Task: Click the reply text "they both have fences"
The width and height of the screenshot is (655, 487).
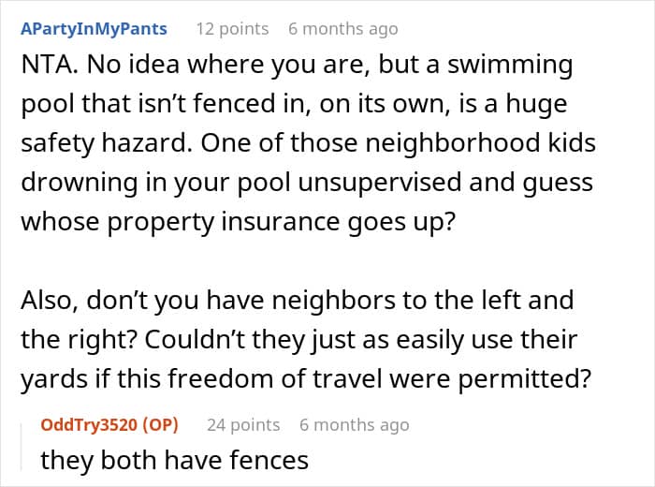Action: (x=175, y=460)
